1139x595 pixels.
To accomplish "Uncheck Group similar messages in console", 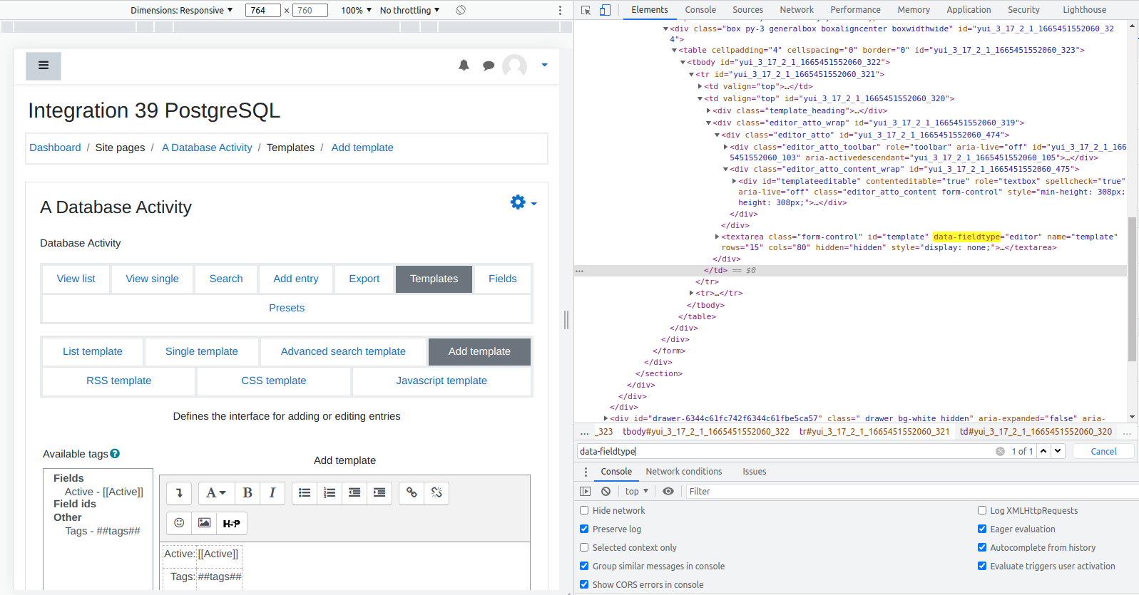I will click(x=584, y=566).
